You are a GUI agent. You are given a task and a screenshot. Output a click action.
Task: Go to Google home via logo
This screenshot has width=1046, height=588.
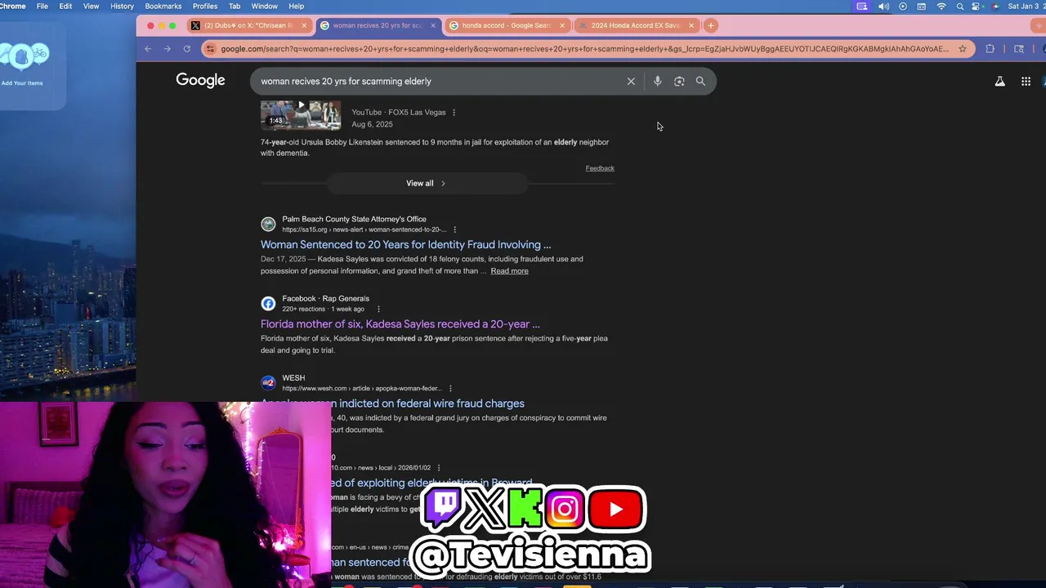200,80
